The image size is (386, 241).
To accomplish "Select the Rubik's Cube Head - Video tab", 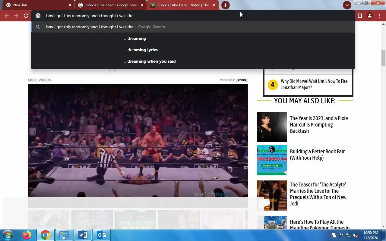I will coord(183,5).
